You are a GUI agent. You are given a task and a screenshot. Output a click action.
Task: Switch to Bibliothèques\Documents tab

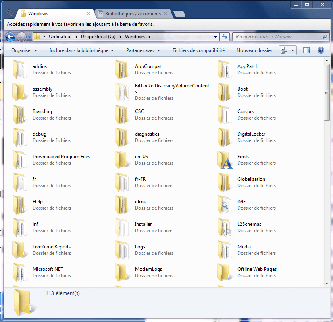coord(133,14)
